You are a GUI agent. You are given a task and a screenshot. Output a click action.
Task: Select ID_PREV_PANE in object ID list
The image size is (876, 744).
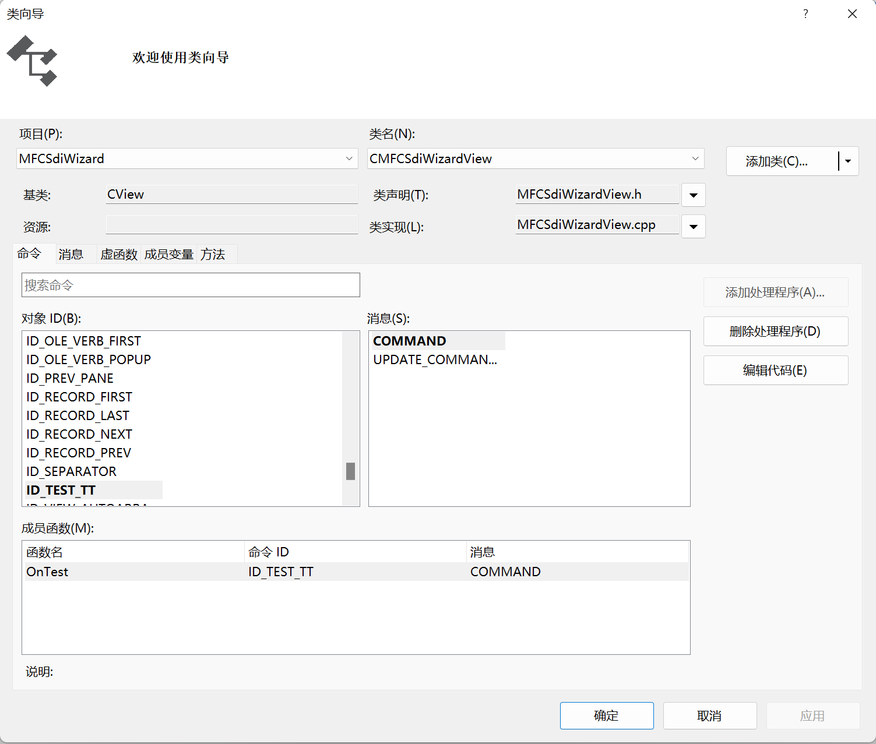[70, 378]
